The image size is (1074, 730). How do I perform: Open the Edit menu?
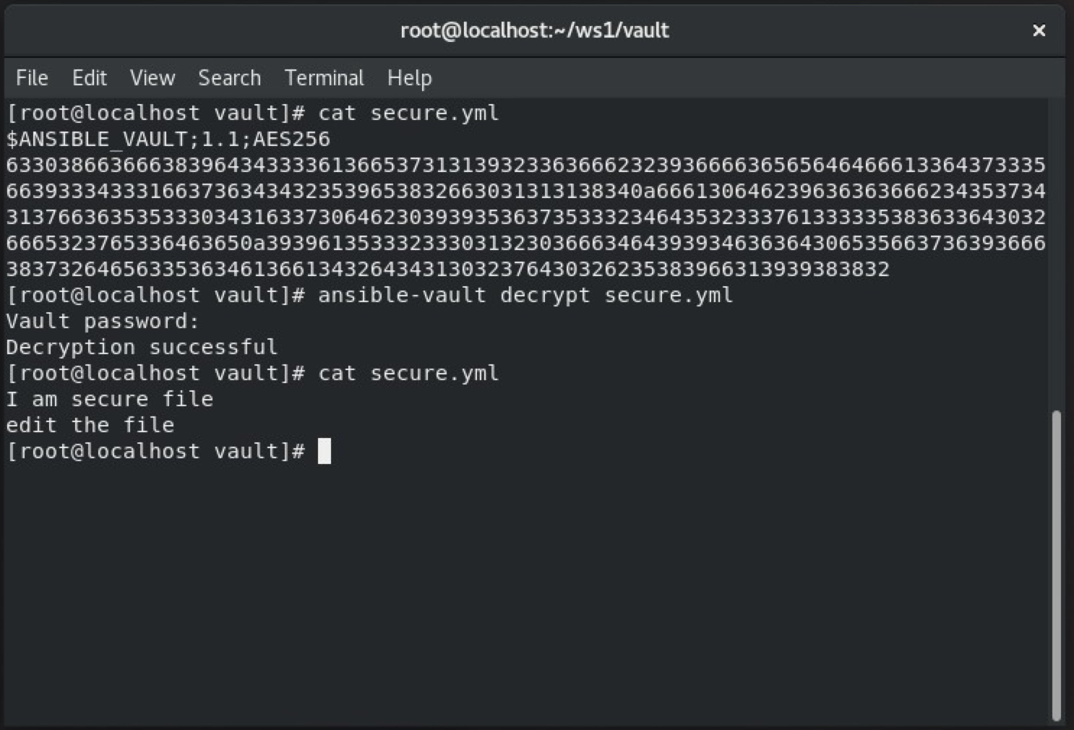click(x=89, y=77)
